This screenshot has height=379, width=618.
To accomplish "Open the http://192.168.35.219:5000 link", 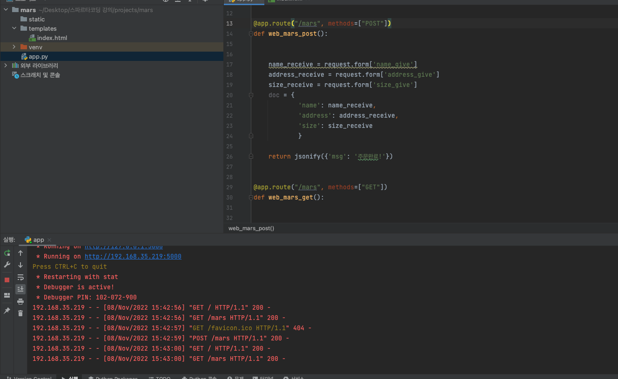I will click(133, 256).
